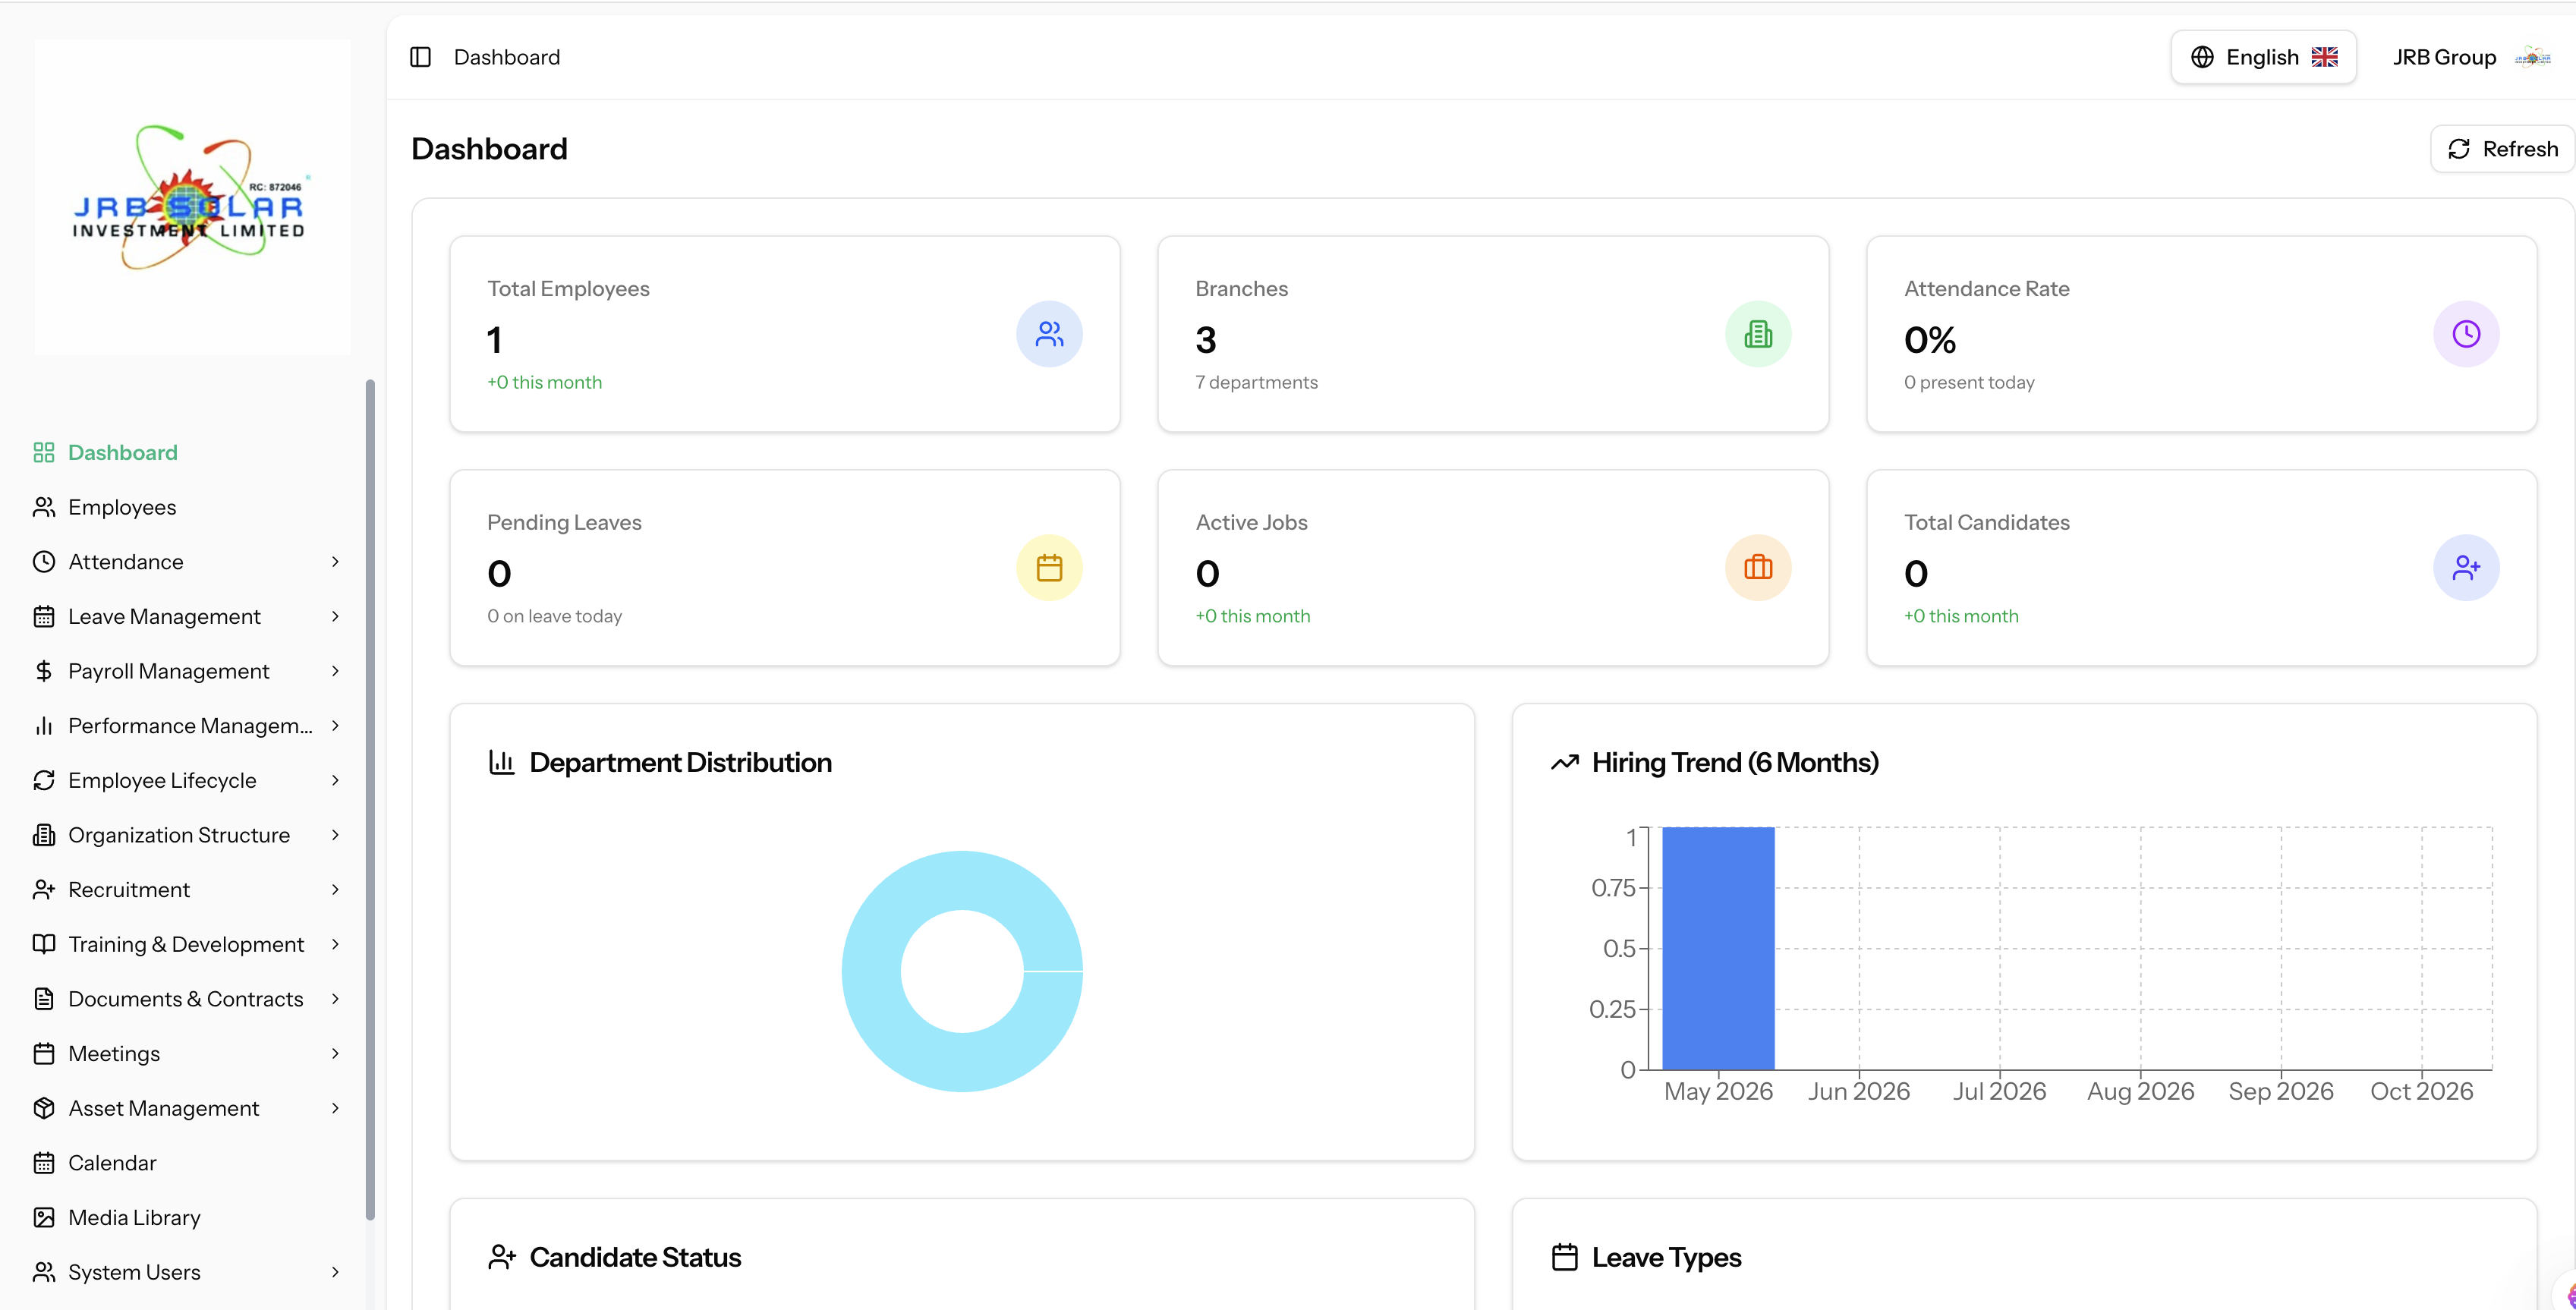Click the Hiring Trend arrow icon

click(x=1564, y=762)
